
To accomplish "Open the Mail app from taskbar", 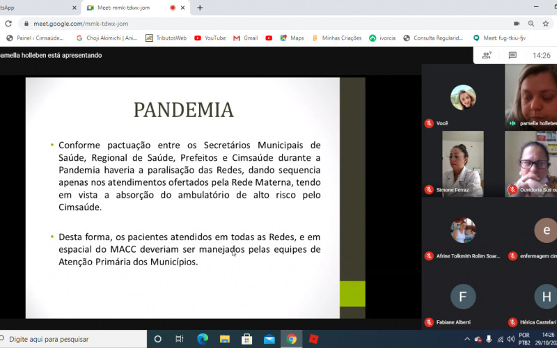I will [269, 339].
